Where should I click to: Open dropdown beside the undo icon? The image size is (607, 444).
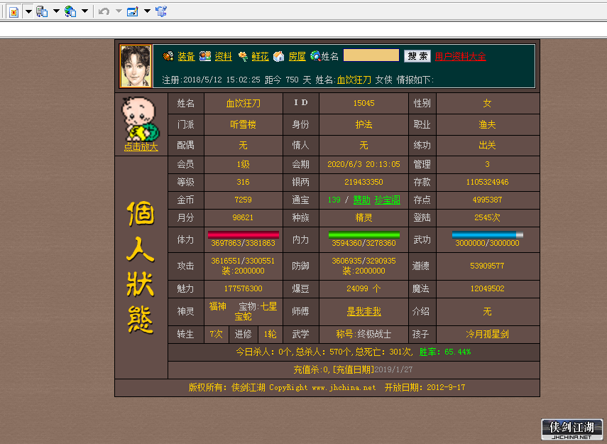(x=119, y=11)
